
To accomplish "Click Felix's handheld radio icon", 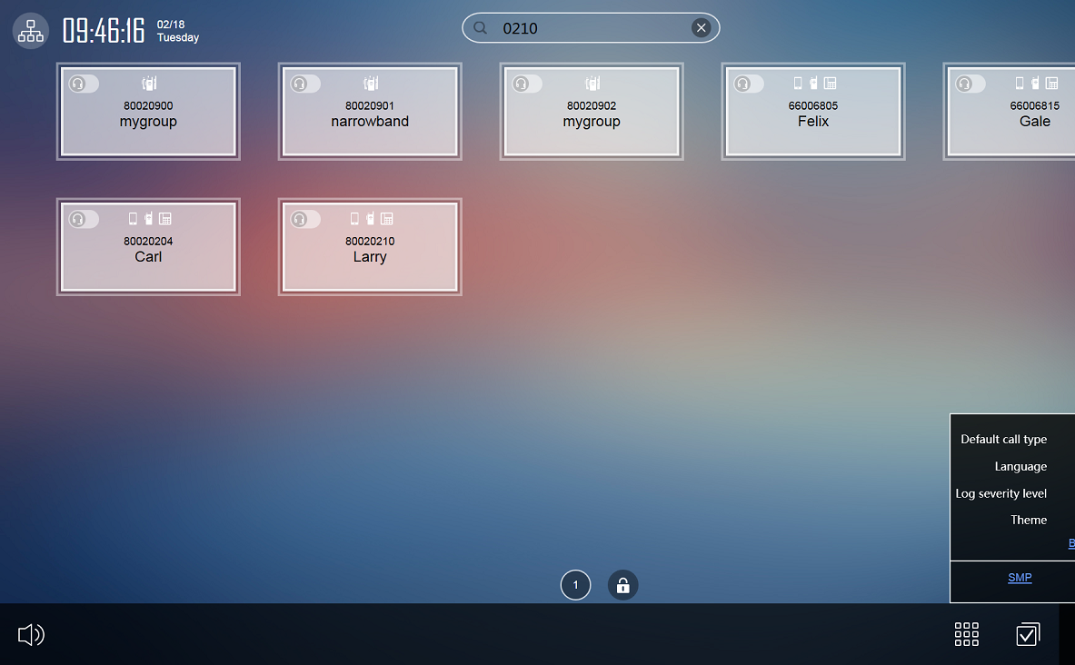I will tap(814, 84).
